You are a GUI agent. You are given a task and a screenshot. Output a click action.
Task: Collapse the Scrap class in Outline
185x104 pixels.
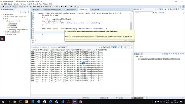135,57
